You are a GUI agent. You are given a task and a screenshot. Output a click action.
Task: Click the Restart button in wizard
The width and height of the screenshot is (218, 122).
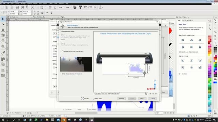[121, 99]
